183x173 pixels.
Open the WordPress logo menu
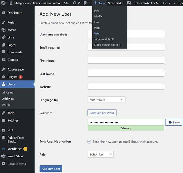(x=3, y=3)
